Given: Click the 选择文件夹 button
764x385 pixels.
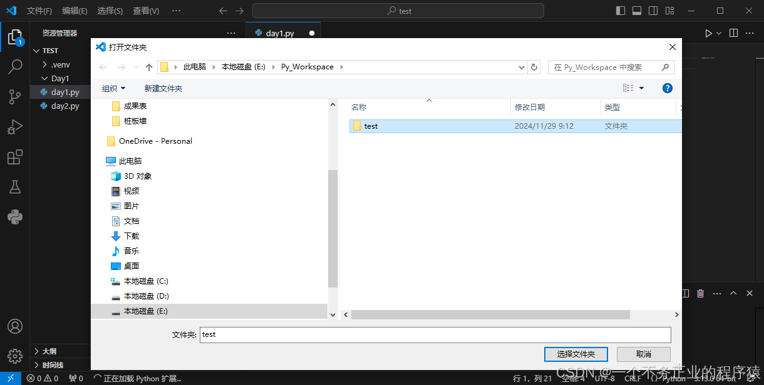Looking at the screenshot, I should point(576,354).
